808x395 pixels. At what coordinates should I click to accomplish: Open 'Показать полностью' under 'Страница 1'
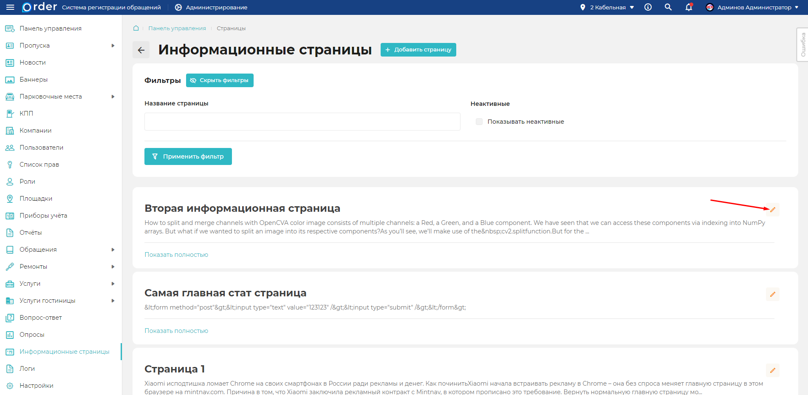tap(176, 393)
